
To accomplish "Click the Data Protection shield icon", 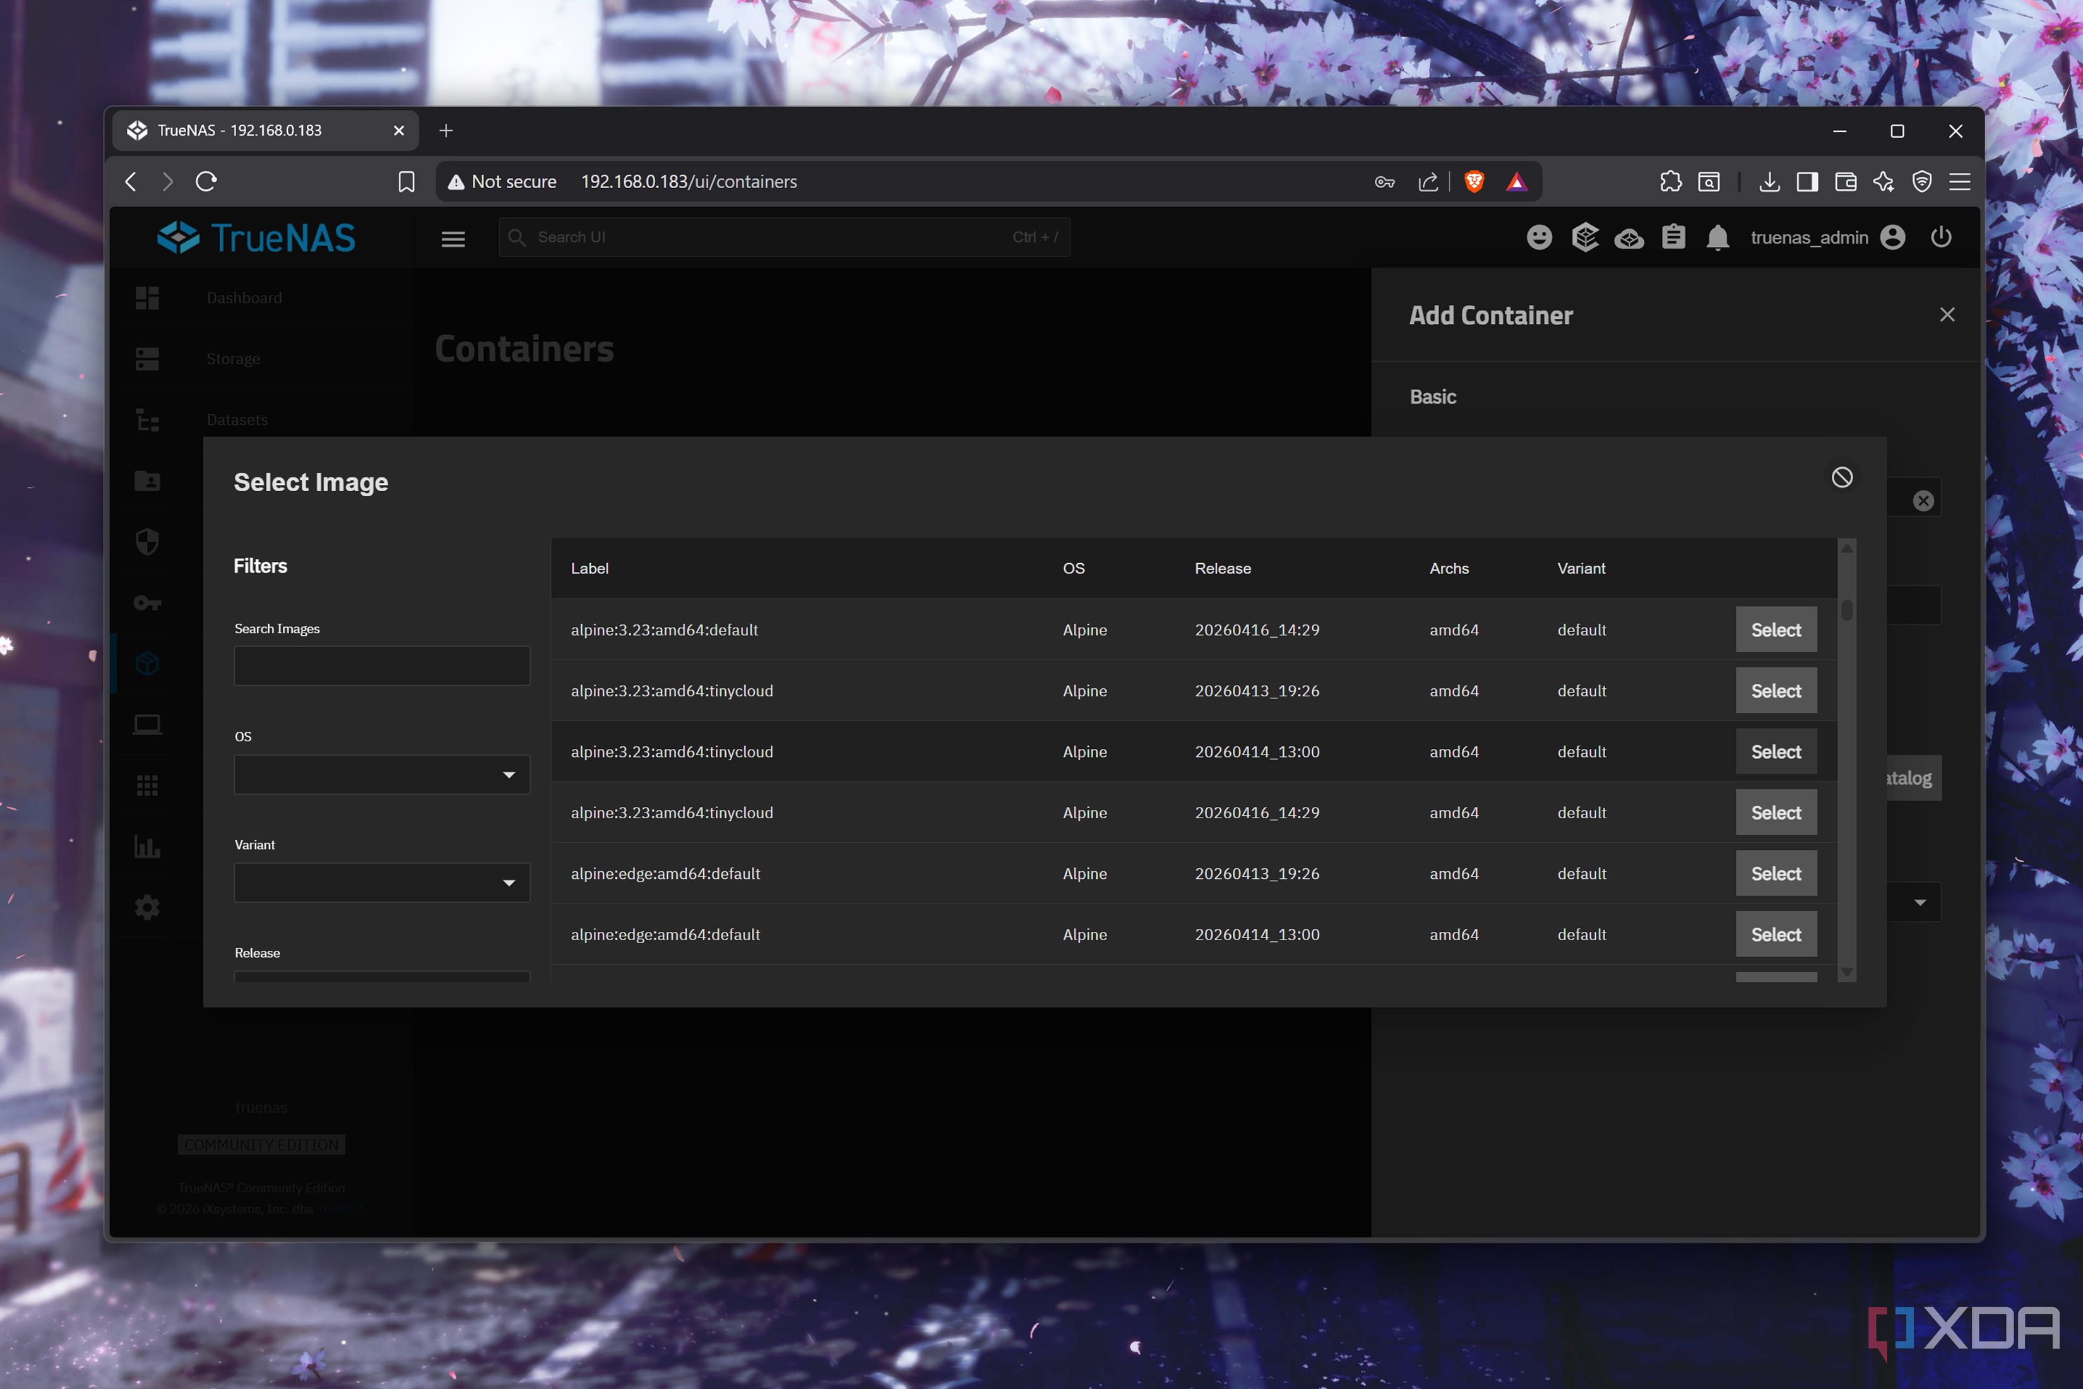I will click(147, 542).
